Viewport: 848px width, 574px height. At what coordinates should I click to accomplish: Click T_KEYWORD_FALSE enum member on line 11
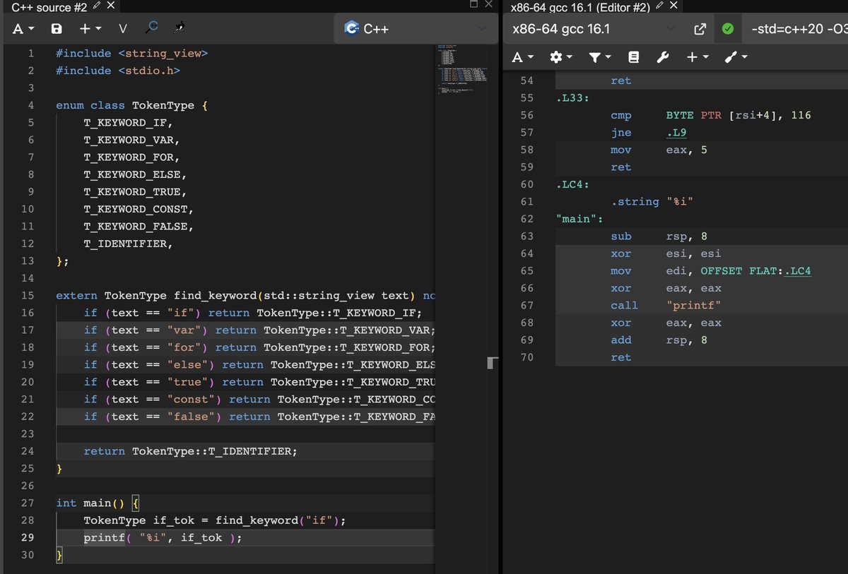coord(139,227)
